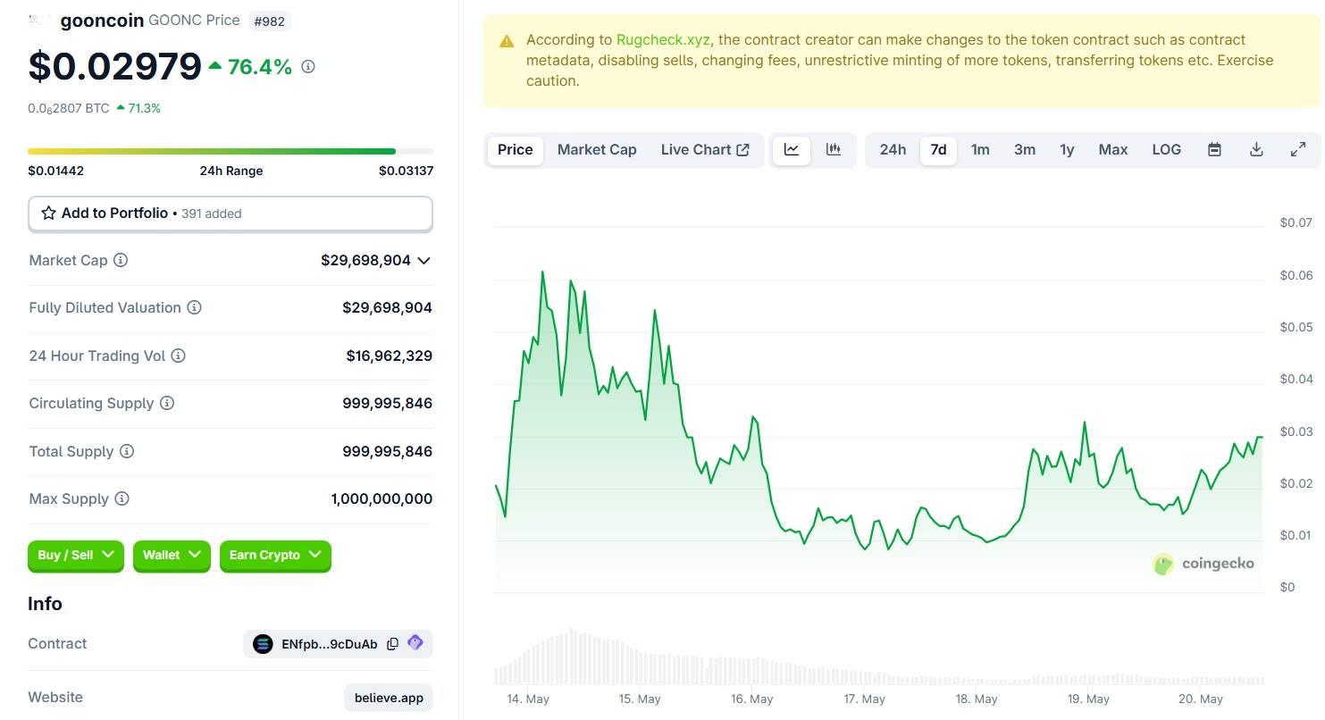Switch to candlestick chart icon
The width and height of the screenshot is (1325, 720).
tap(834, 150)
